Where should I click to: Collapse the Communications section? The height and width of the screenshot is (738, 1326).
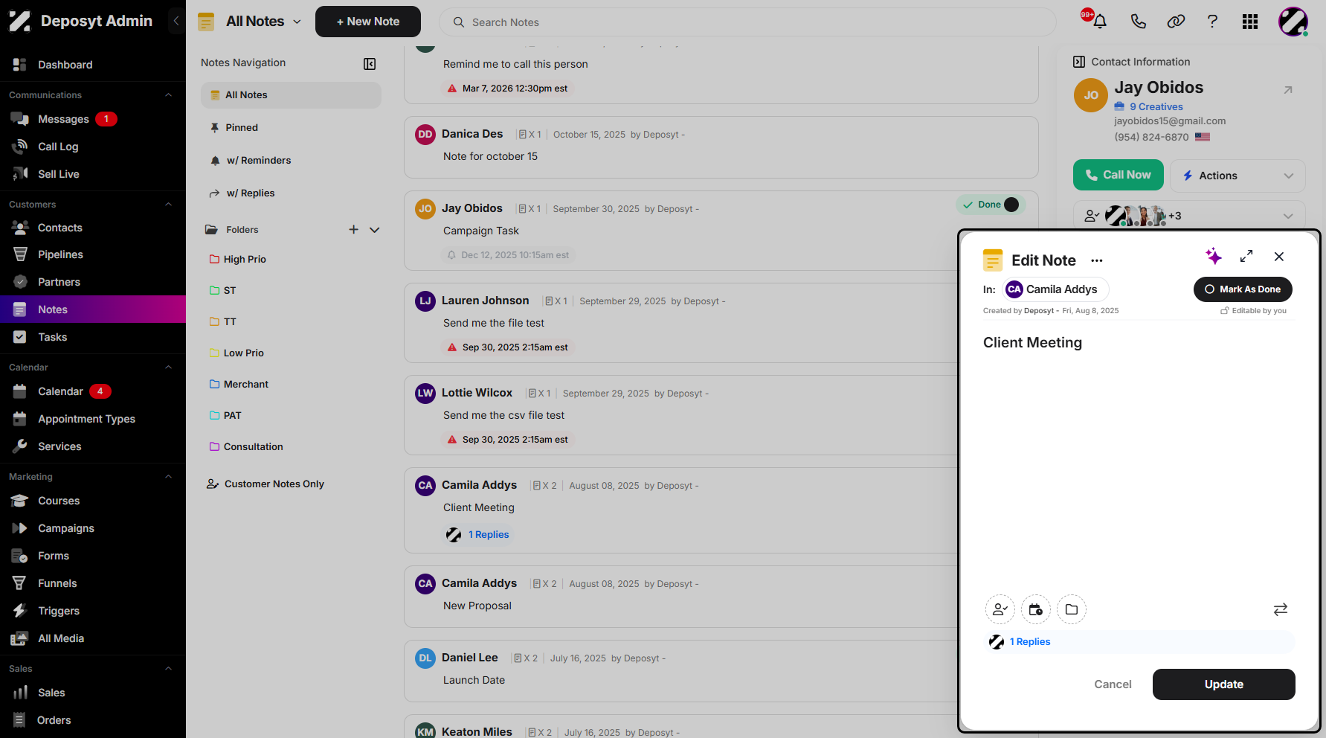click(x=168, y=95)
